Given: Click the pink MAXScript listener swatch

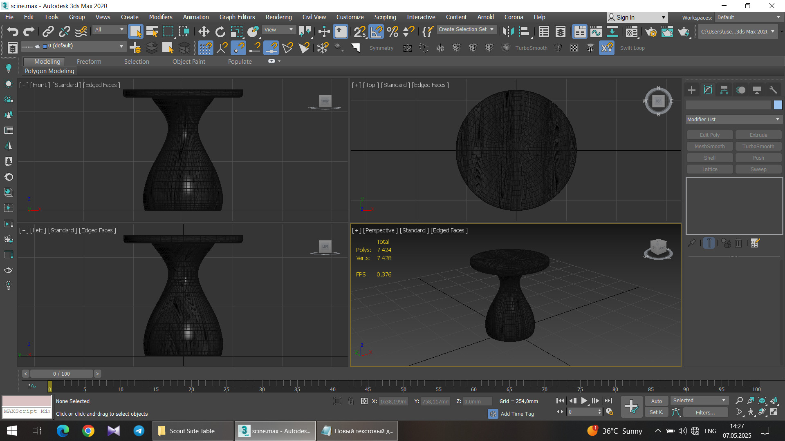Looking at the screenshot, I should coord(27,401).
